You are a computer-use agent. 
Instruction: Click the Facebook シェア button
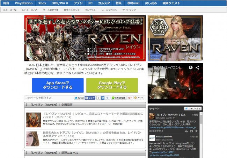90,98
